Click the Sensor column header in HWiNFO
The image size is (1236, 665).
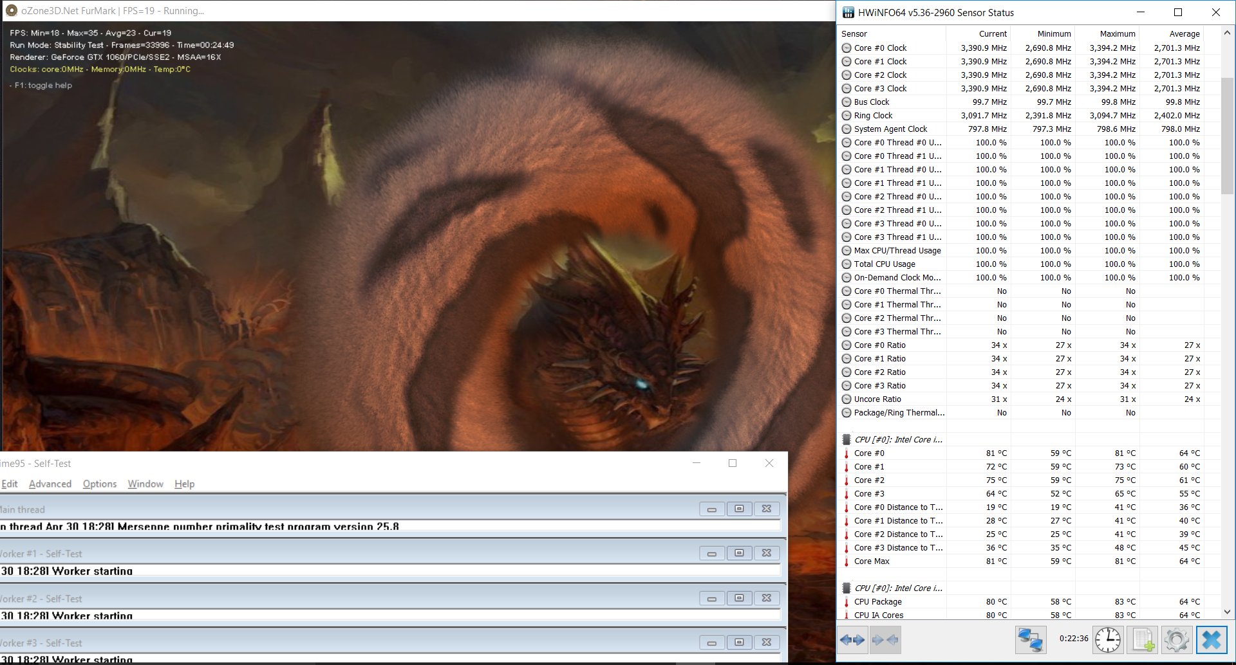(x=892, y=34)
